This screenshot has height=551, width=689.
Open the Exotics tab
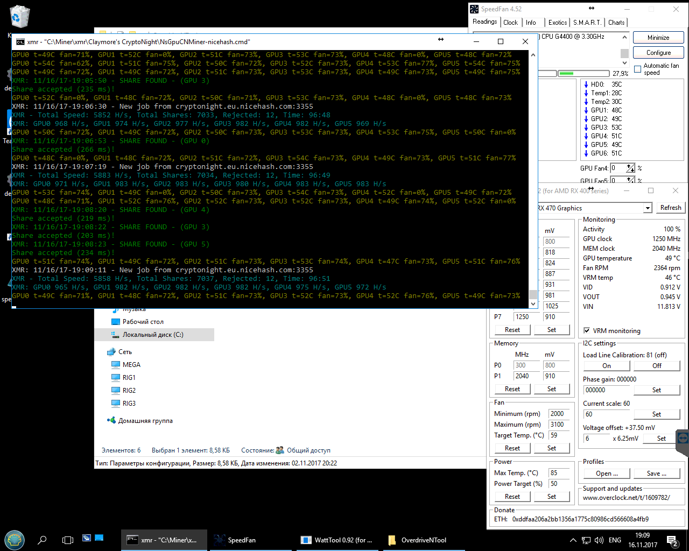point(558,23)
